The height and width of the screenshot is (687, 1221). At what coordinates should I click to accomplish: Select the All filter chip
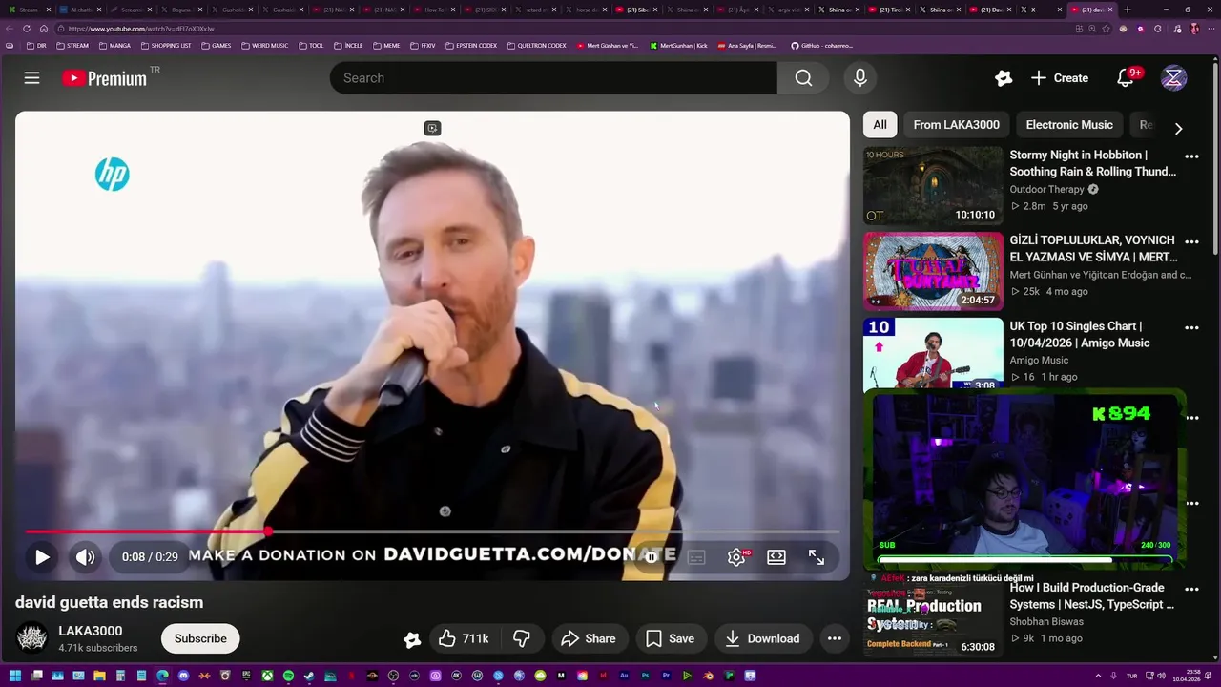880,125
